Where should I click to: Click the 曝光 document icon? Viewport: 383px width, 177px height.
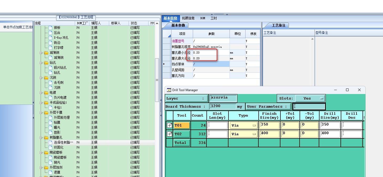point(50,127)
